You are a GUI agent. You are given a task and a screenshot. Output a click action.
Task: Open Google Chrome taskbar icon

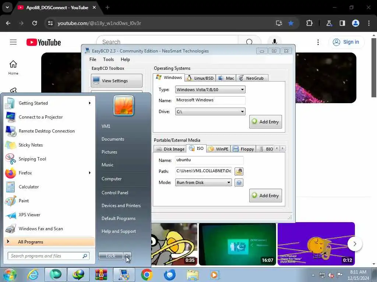point(147,275)
